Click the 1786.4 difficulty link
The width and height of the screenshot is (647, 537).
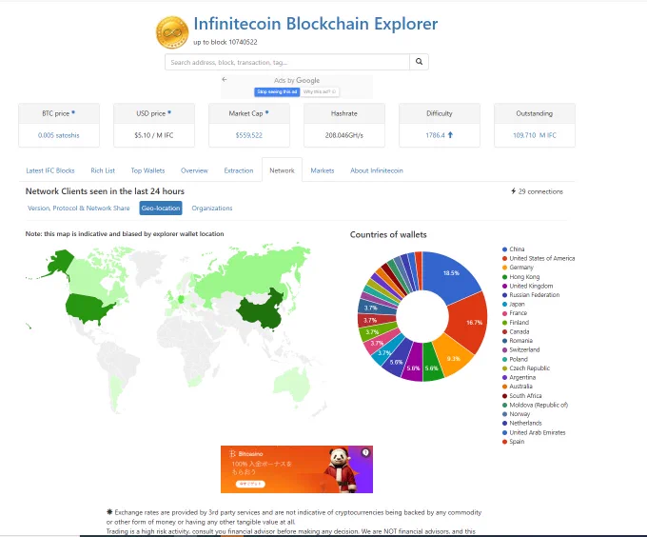point(436,135)
